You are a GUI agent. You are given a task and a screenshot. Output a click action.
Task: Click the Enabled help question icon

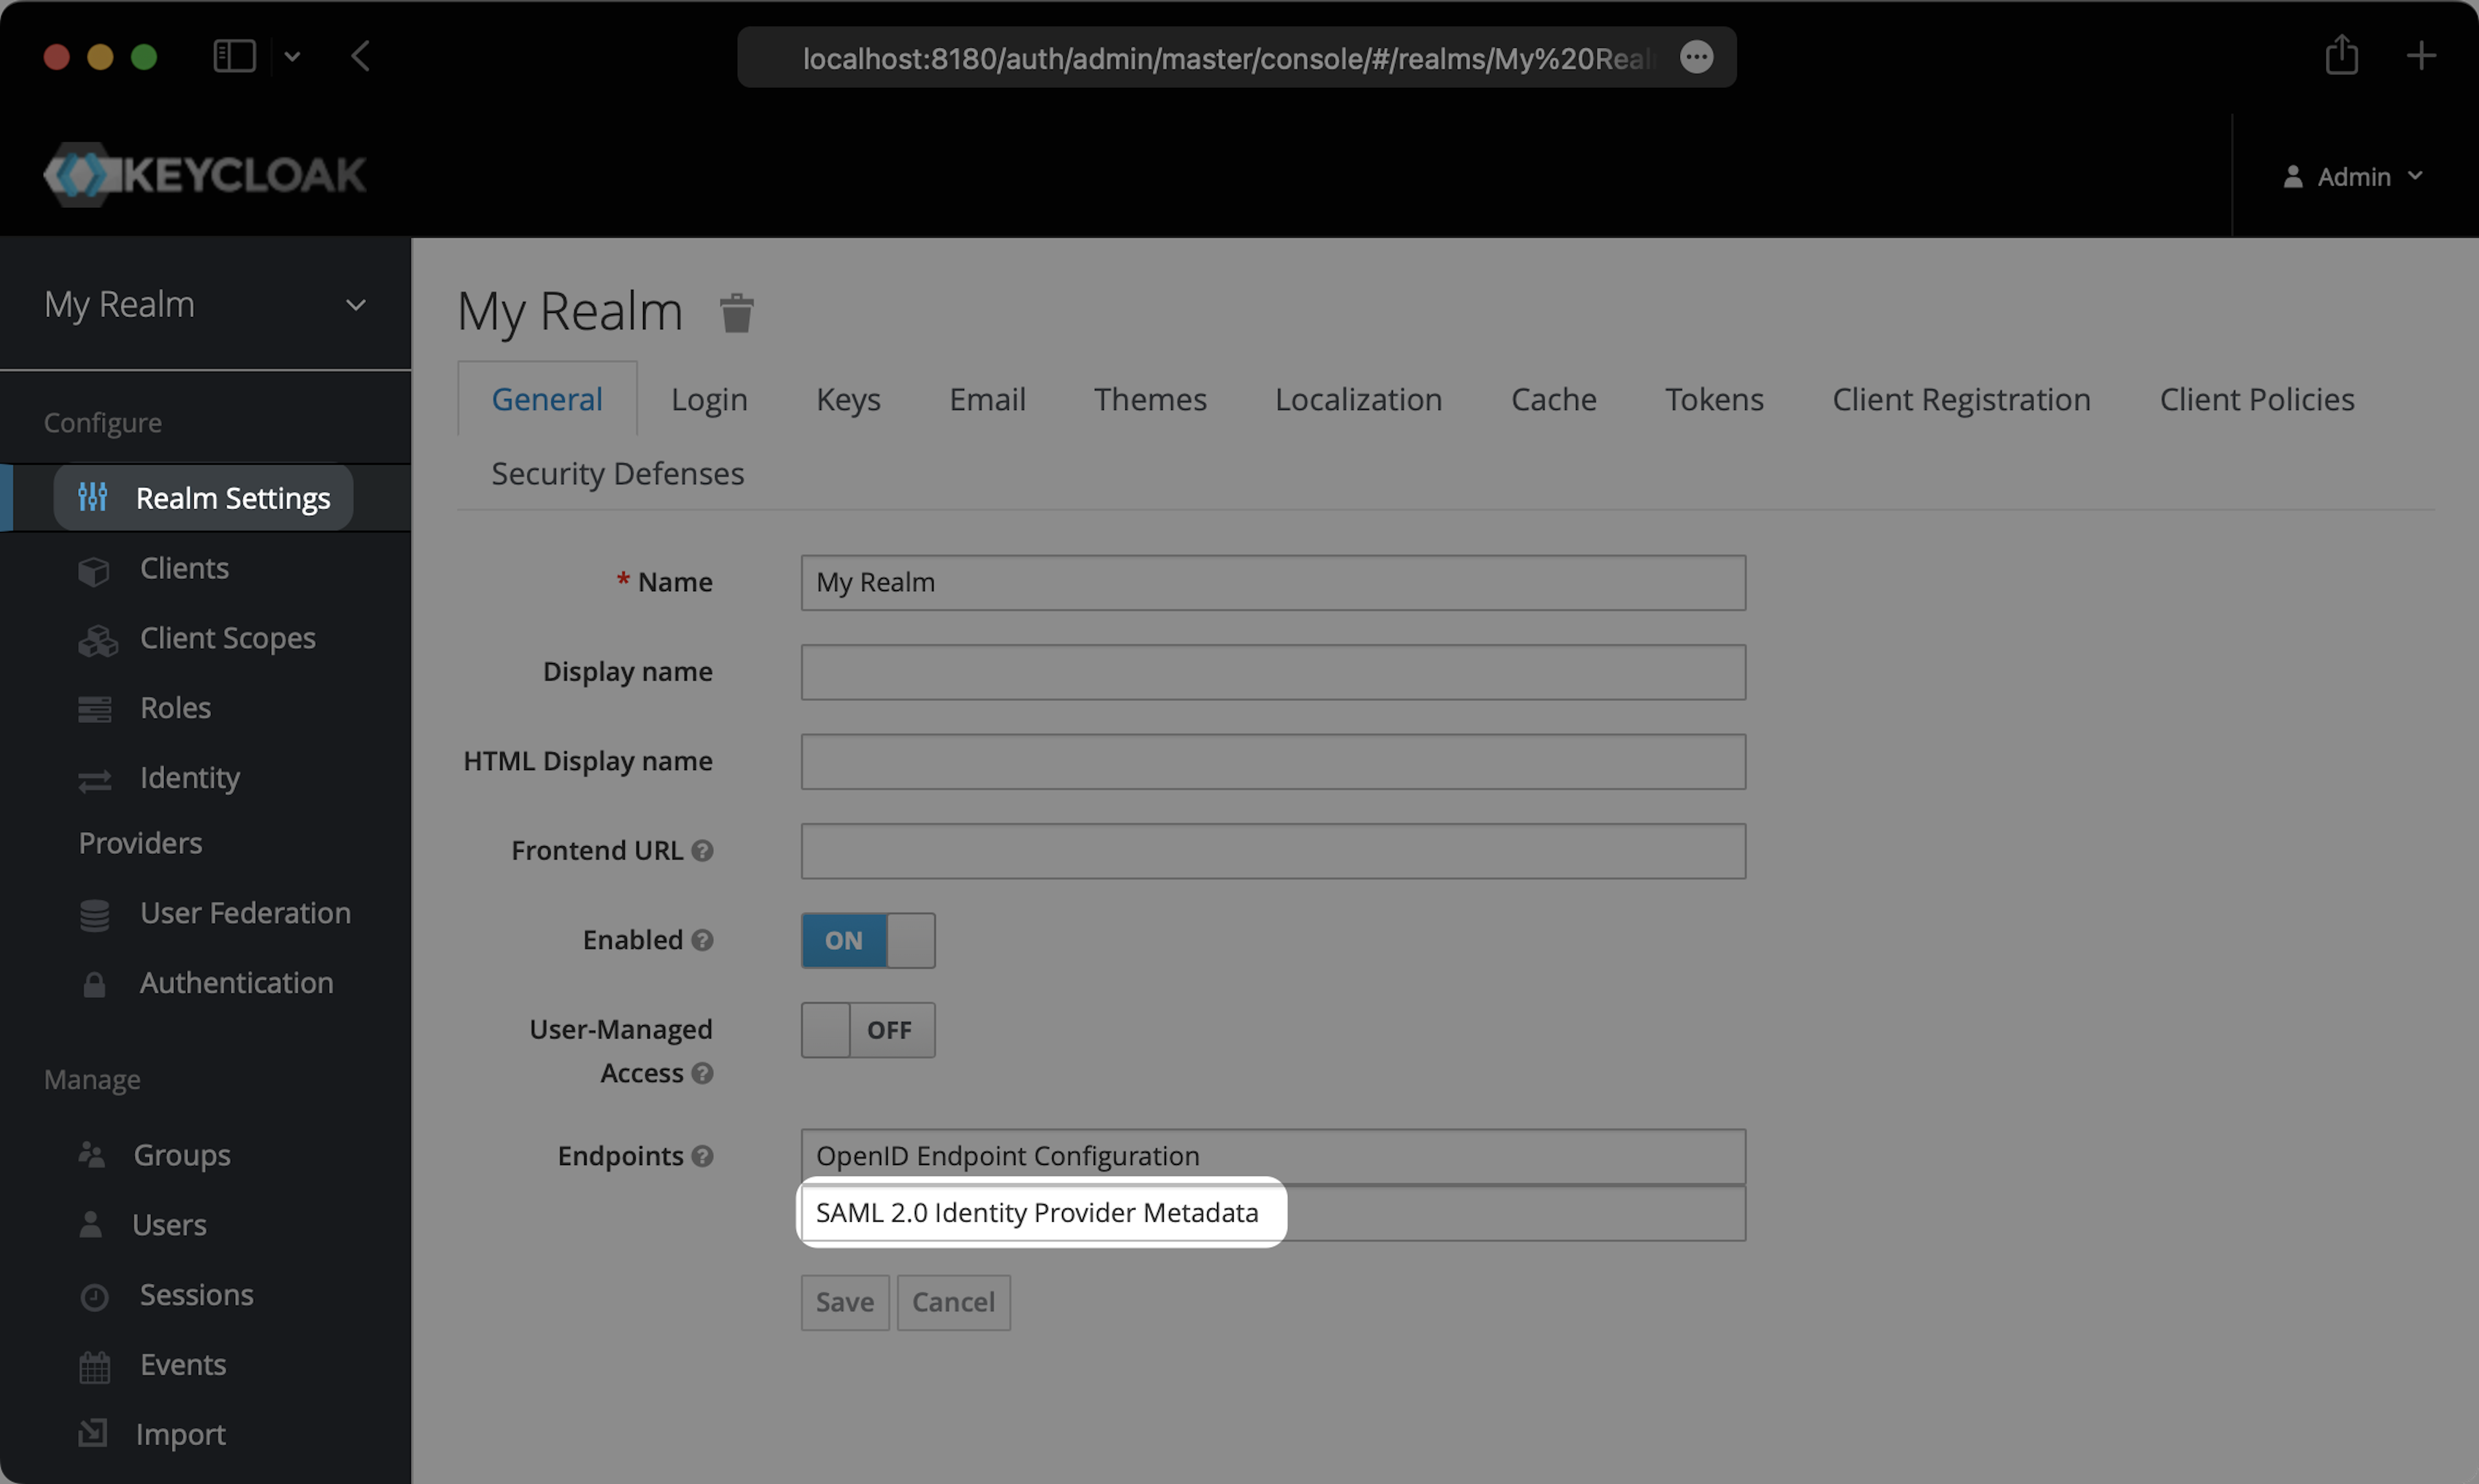[702, 940]
